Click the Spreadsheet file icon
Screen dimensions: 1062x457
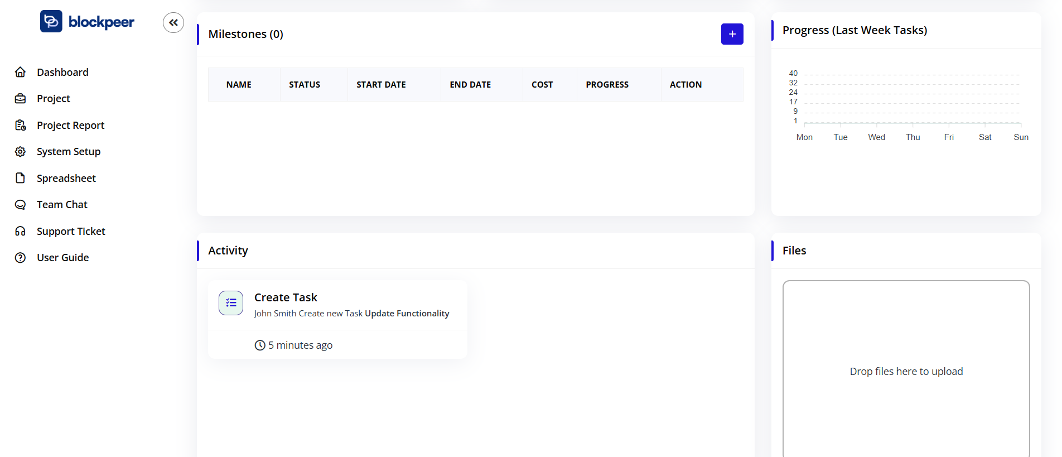point(21,178)
